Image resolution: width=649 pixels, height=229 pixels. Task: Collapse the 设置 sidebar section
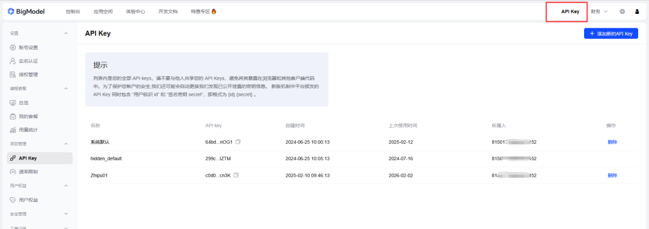[x=66, y=33]
